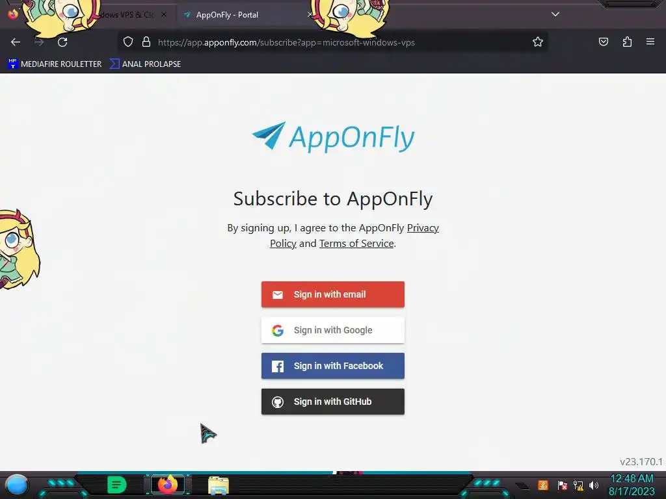Reload the current page
This screenshot has height=499, width=666.
62,42
